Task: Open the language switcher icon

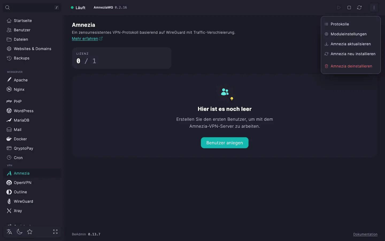Action: click(x=9, y=232)
